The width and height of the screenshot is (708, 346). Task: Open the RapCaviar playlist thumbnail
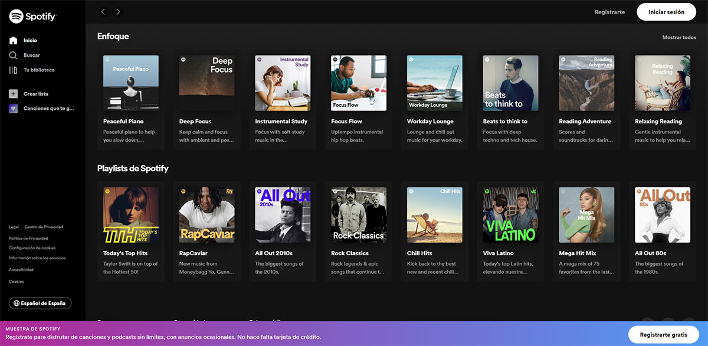pyautogui.click(x=206, y=215)
